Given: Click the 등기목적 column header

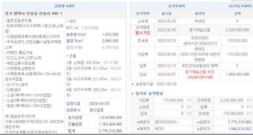Looking at the screenshot, I should point(142,14).
